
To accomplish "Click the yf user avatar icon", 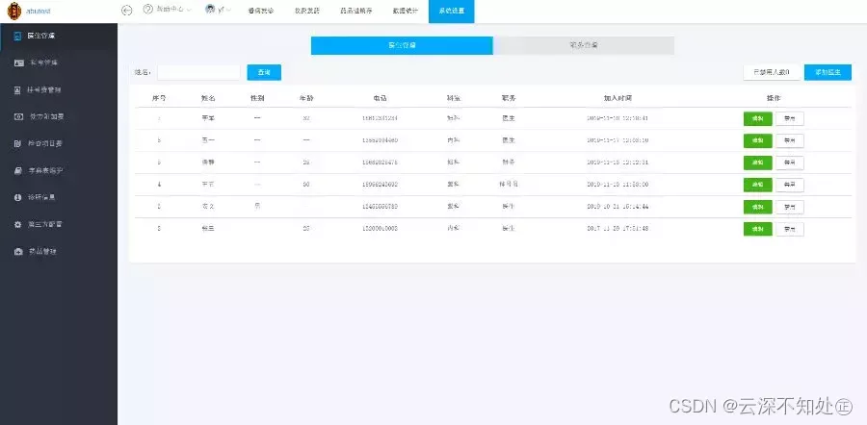I will (x=211, y=10).
